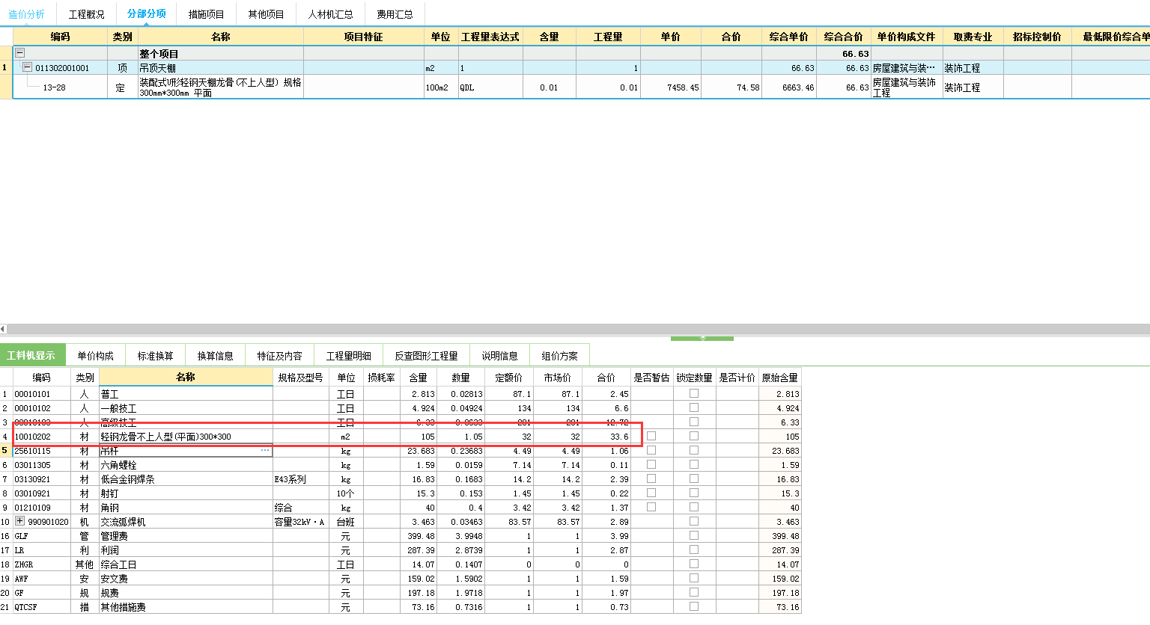This screenshot has height=625, width=1150.
Task: Click the 原始含量 column header
Action: click(780, 378)
